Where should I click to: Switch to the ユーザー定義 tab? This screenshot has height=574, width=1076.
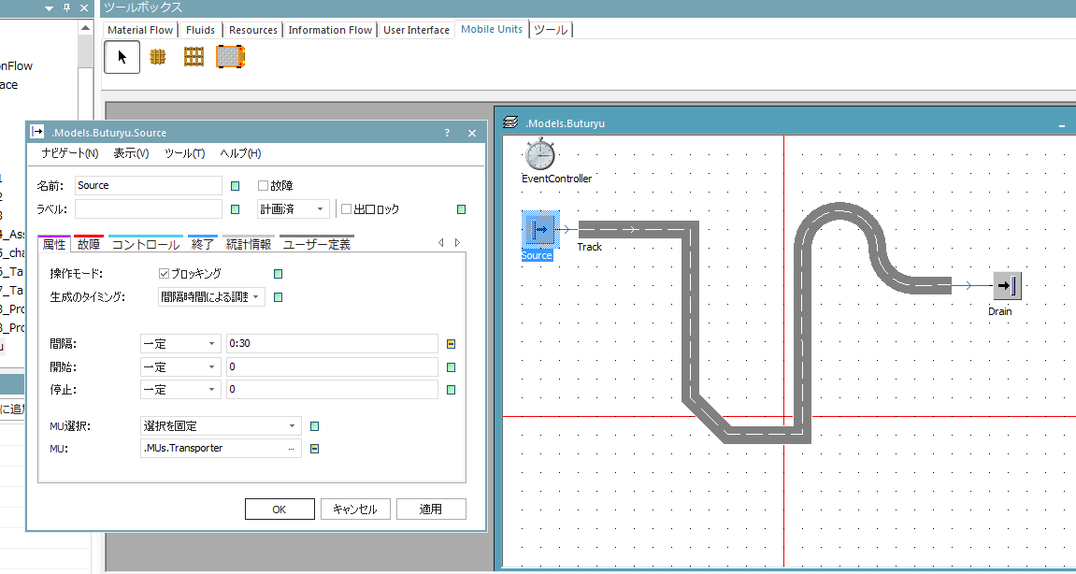[316, 244]
